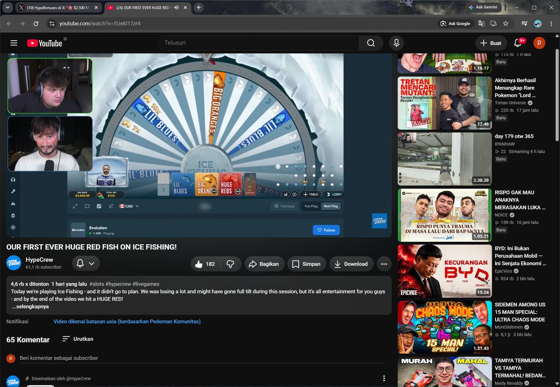Image resolution: width=560 pixels, height=387 pixels.
Task: Open the Kecurangan BYD thumbnail
Action: pyautogui.click(x=445, y=271)
